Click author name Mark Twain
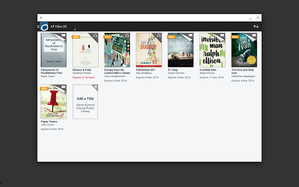Image resolution: width=299 pixels, height=187 pixels. pos(48,76)
